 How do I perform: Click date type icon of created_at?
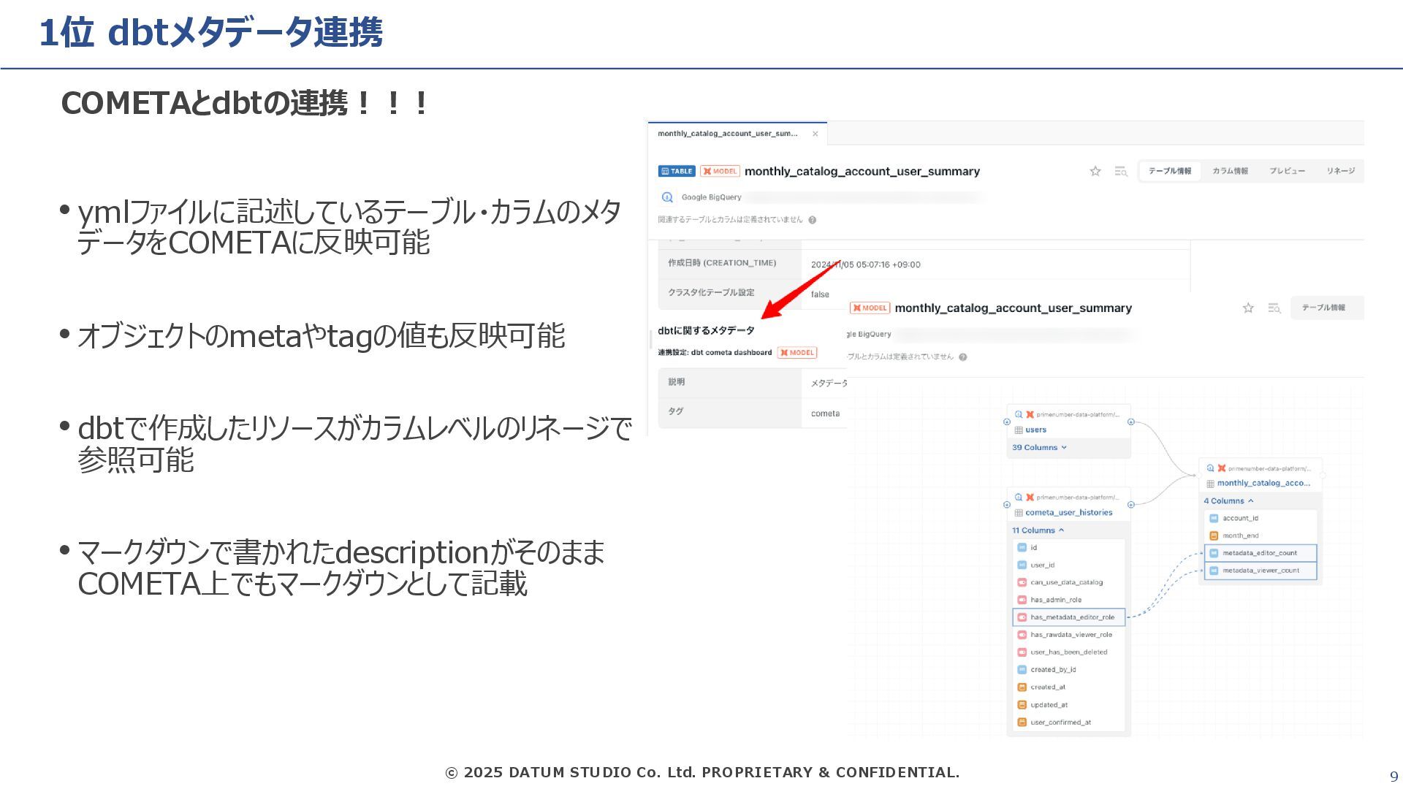(1022, 687)
